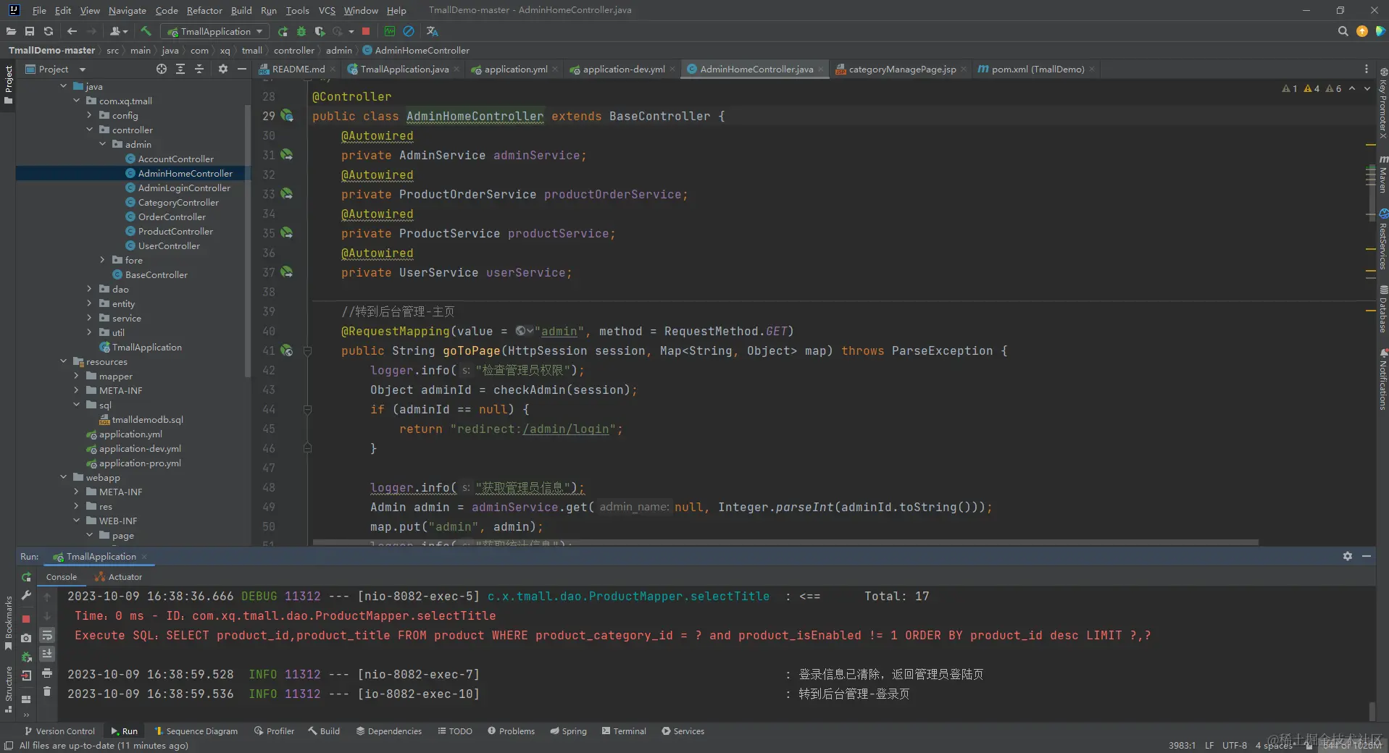1389x753 pixels.
Task: Collapse the webapp folder in Project tree
Action: point(64,477)
